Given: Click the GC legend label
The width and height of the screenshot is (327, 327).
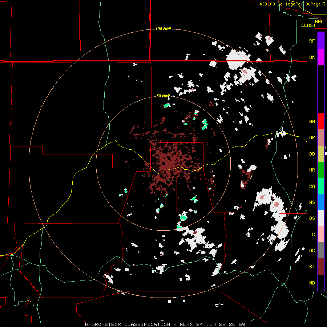Looking at the screenshot, I should (x=312, y=251).
